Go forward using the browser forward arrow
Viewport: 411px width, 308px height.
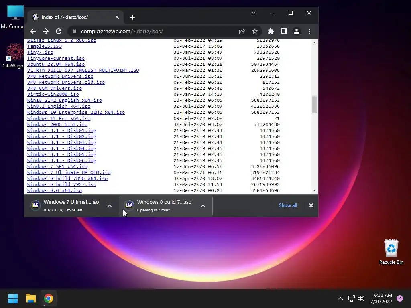coord(46,31)
